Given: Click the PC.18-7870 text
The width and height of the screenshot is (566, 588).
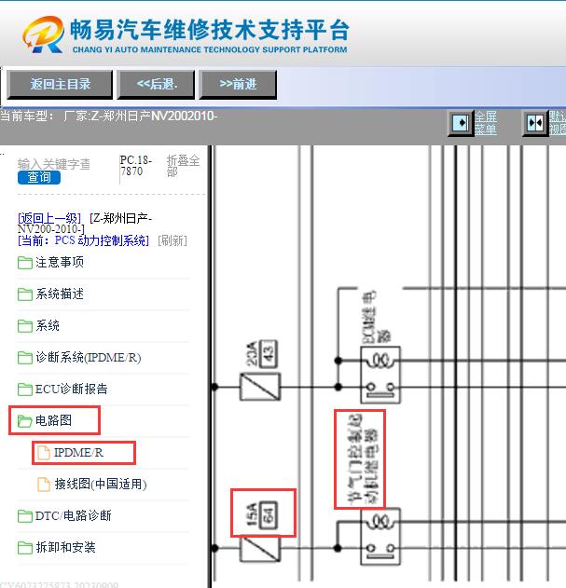Looking at the screenshot, I should click(135, 166).
